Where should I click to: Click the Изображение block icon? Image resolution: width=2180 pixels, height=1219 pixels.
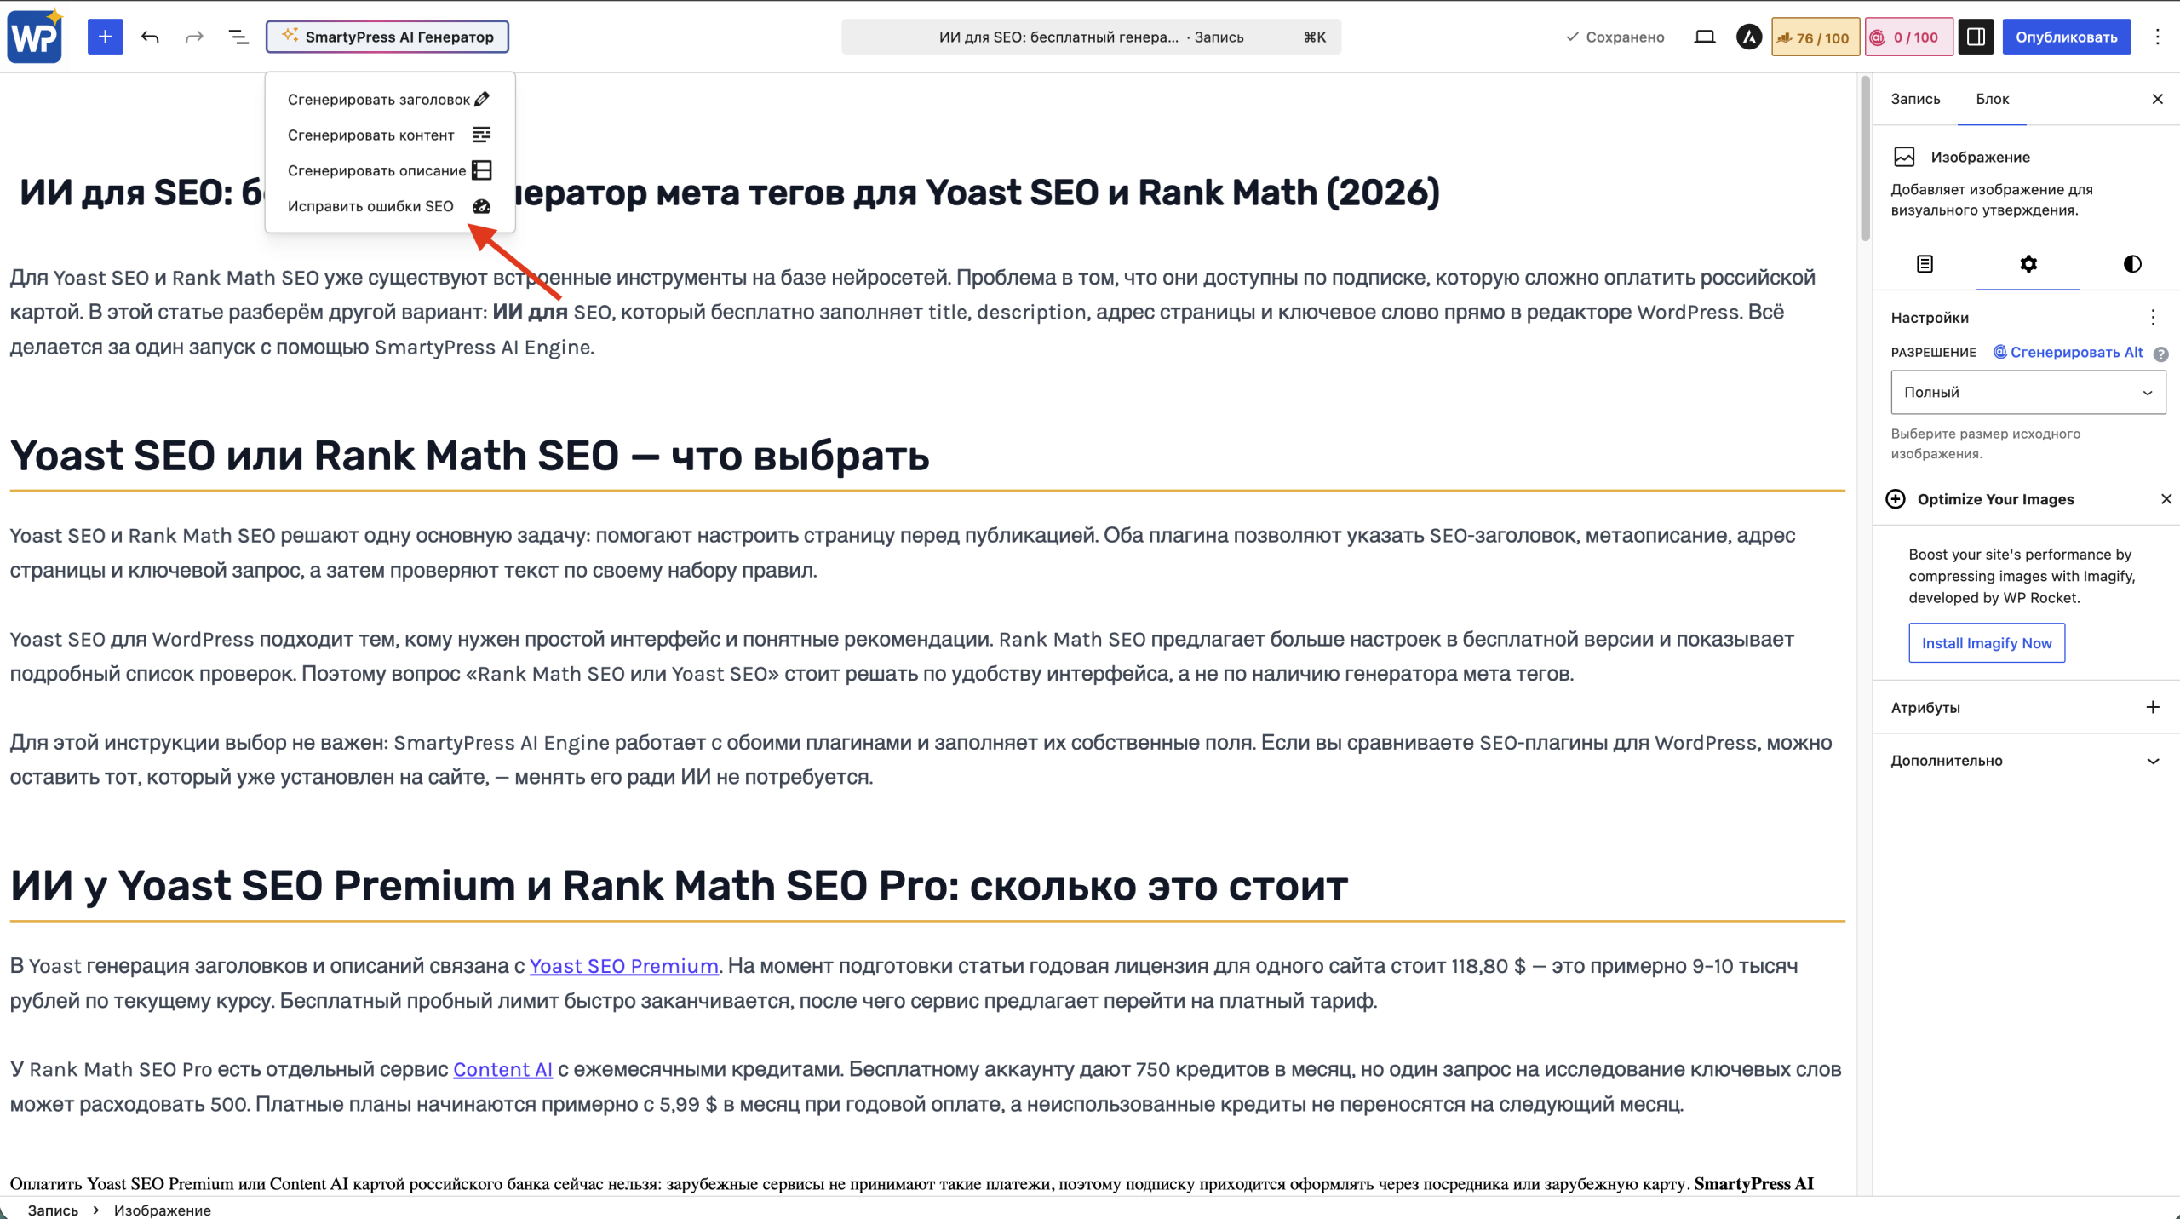click(1904, 157)
